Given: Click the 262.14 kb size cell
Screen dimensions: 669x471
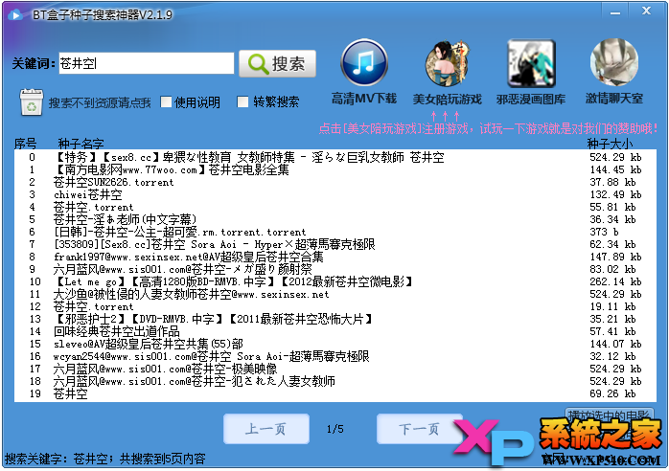Looking at the screenshot, I should (x=615, y=281).
